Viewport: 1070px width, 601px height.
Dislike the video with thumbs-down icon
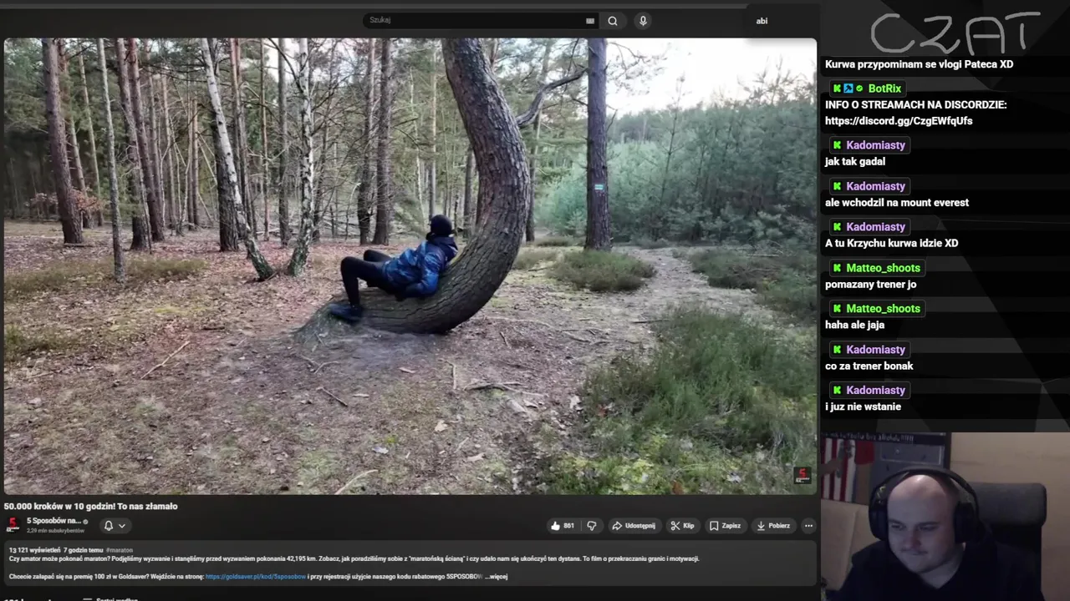tap(592, 526)
